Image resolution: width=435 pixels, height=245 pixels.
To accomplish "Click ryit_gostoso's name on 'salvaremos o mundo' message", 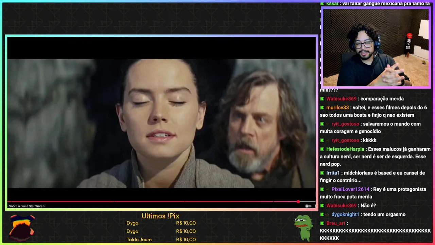I will (x=345, y=124).
